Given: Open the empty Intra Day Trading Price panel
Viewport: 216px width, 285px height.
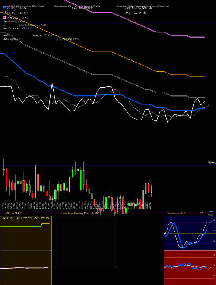Looking at the screenshot, I should [x=86, y=242].
